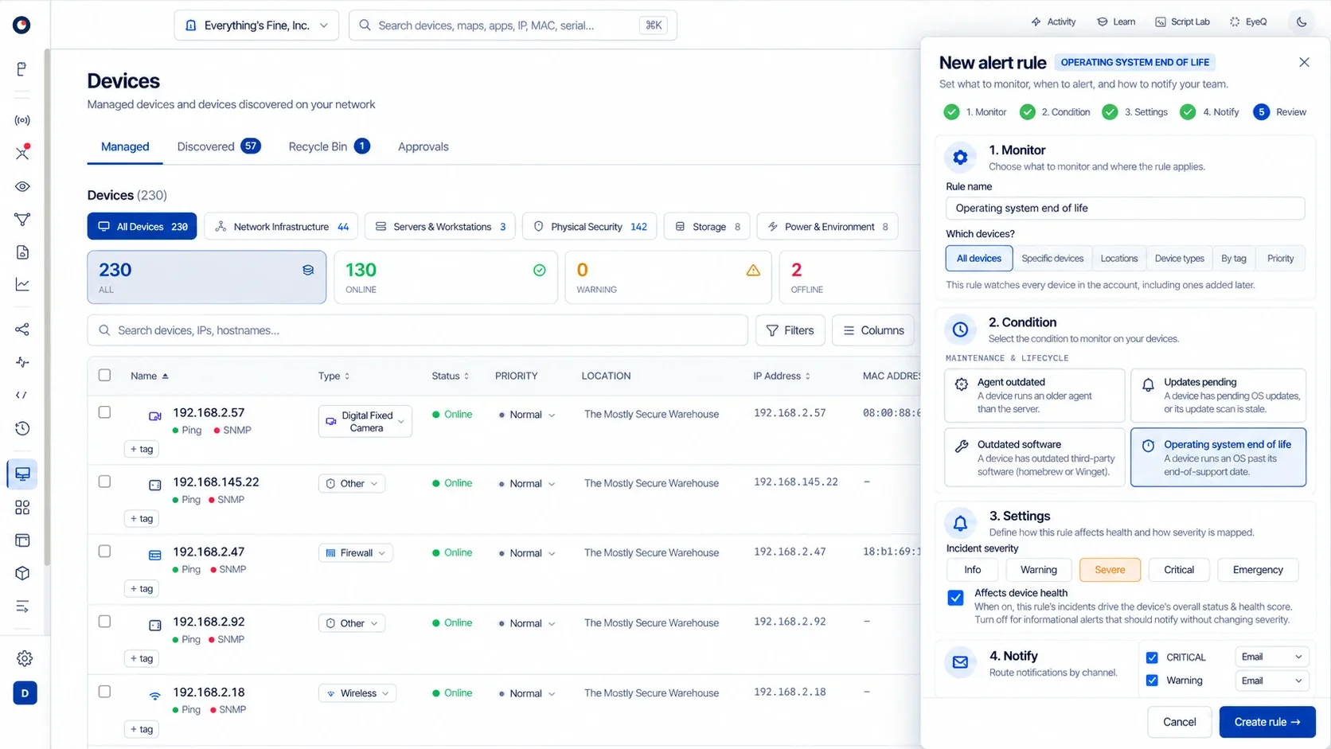Open the Warning Email channel dropdown
1331x749 pixels.
[x=1271, y=681]
